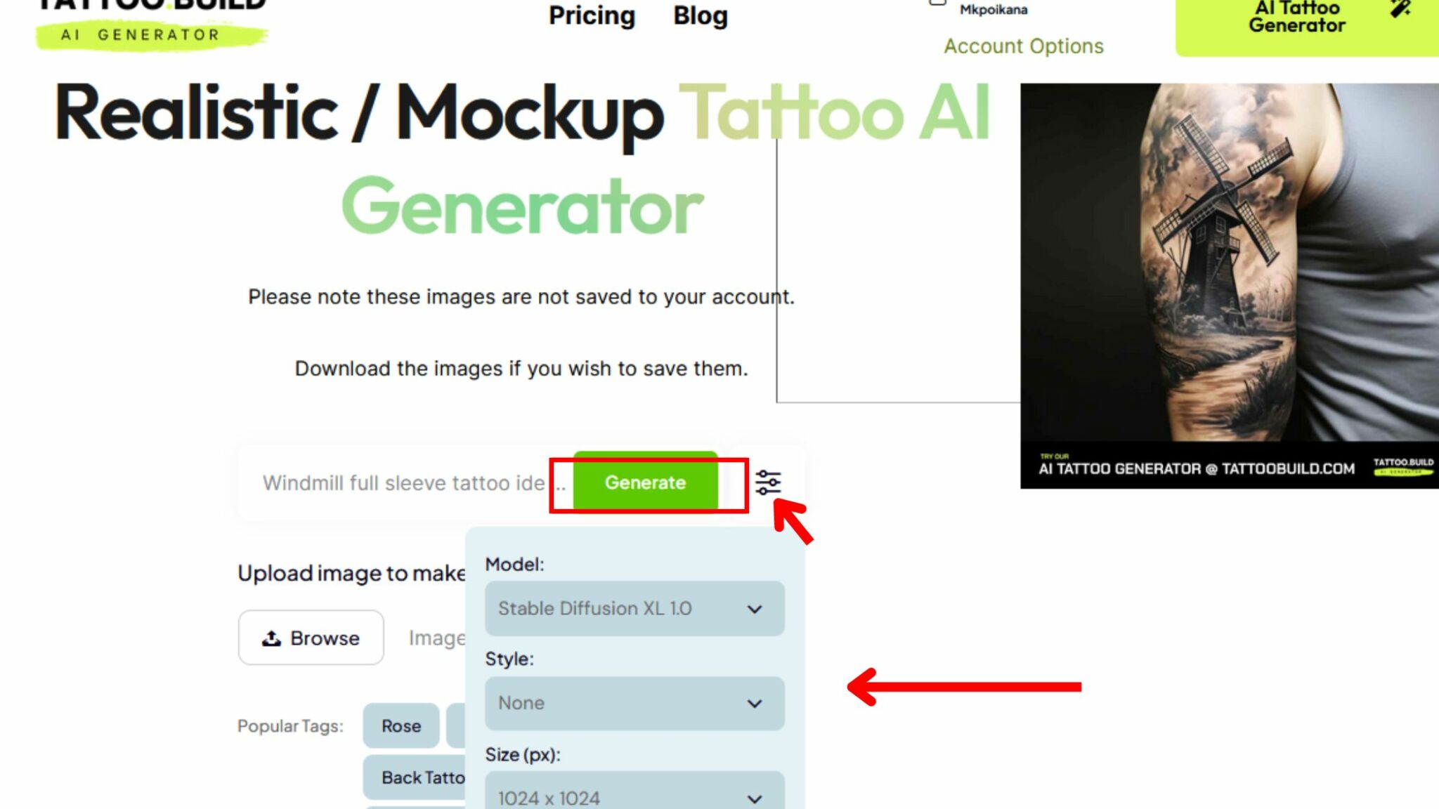Click the AI Tattoo Generator button
1439x809 pixels.
tap(1307, 21)
